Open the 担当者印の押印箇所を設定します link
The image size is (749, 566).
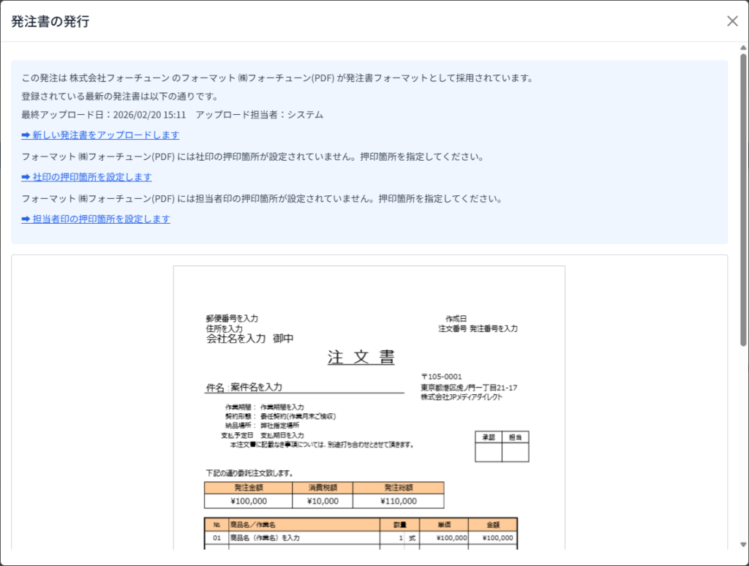[101, 219]
